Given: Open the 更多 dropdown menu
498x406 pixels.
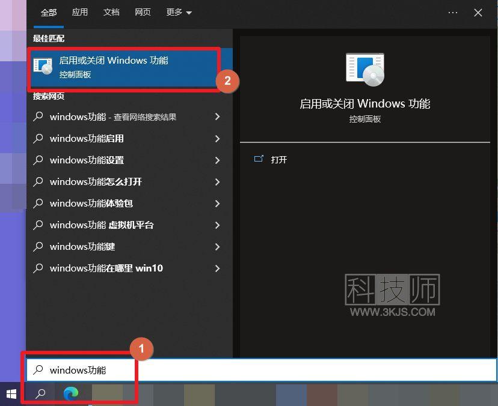Looking at the screenshot, I should click(x=179, y=13).
